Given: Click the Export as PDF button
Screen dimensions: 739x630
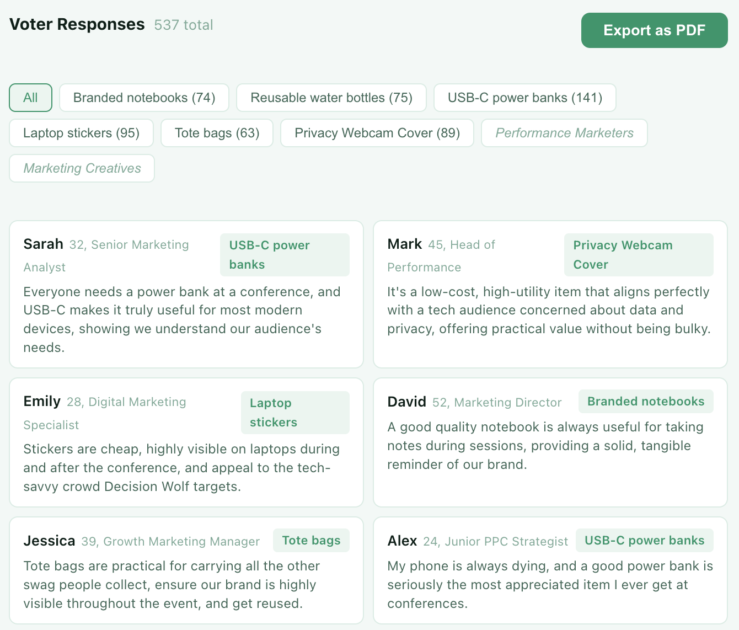Looking at the screenshot, I should pos(654,30).
